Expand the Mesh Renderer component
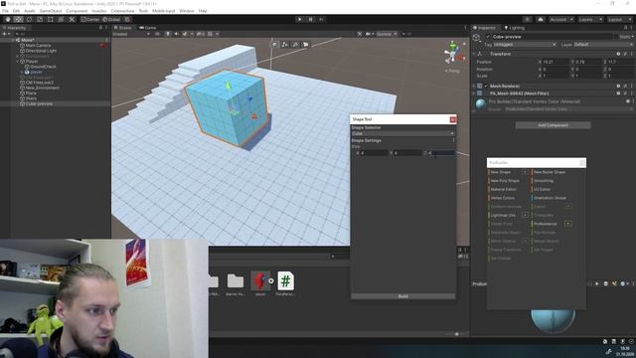 [x=474, y=87]
